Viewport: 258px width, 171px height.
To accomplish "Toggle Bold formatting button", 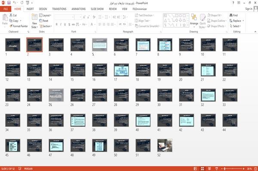I will pyautogui.click(x=57, y=24).
